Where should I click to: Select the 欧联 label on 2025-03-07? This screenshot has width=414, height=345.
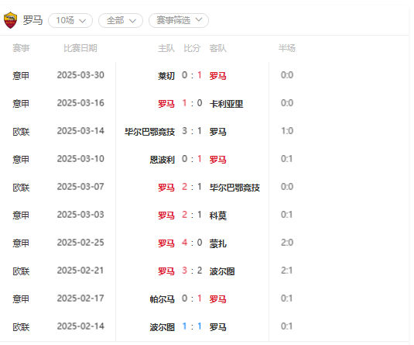[x=21, y=188]
